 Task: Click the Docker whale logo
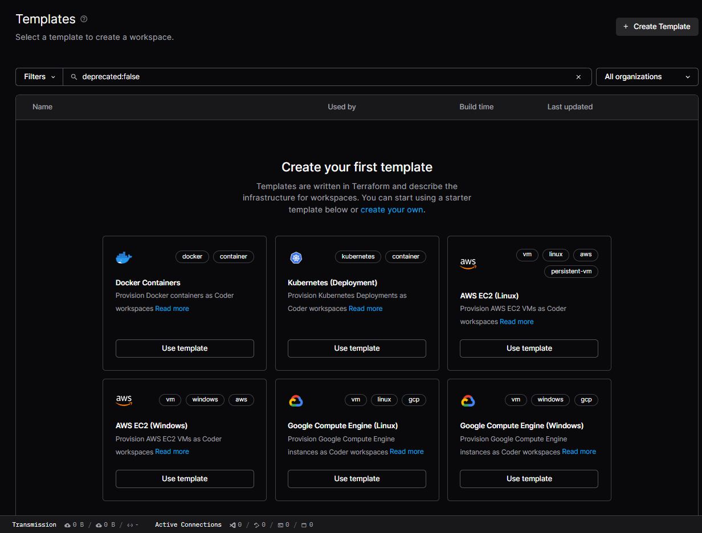point(124,258)
